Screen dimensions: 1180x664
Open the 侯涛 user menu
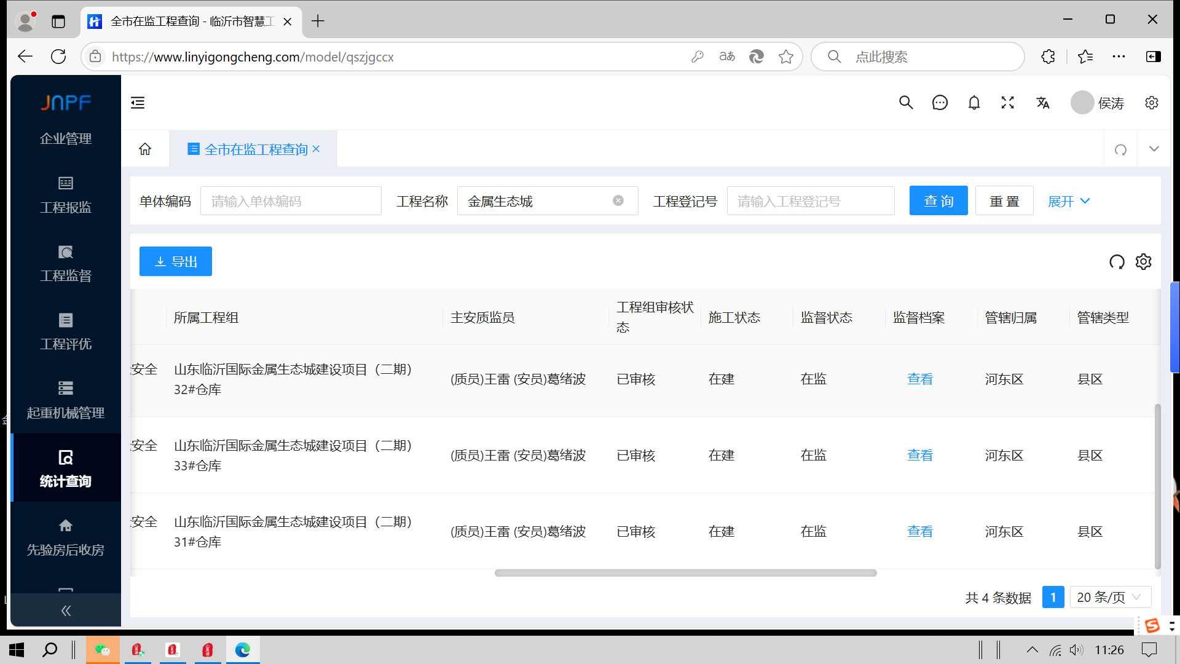click(1098, 103)
